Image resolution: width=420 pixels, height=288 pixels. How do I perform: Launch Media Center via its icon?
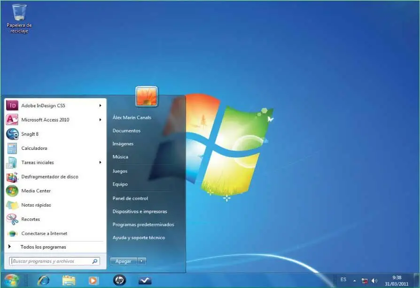(x=12, y=191)
